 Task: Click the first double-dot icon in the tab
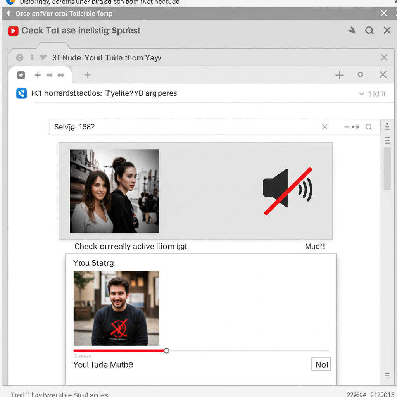point(49,75)
